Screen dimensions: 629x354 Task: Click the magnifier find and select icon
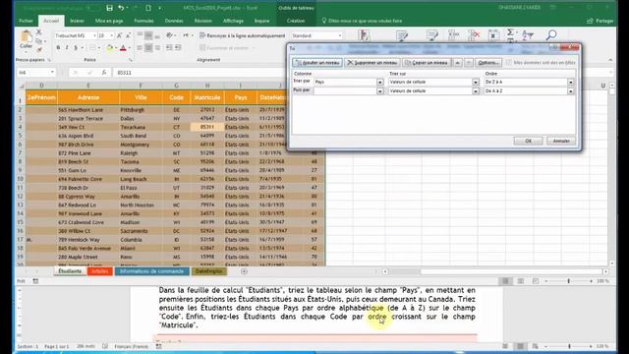(551, 35)
